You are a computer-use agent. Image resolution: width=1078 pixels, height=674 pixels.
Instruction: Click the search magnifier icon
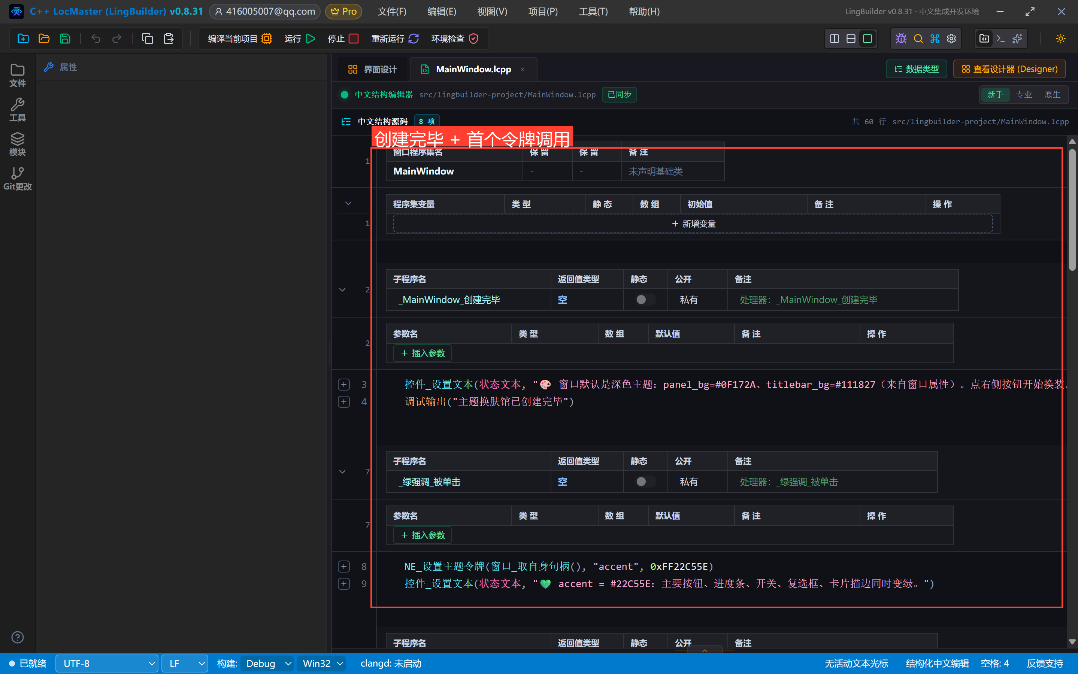point(918,39)
